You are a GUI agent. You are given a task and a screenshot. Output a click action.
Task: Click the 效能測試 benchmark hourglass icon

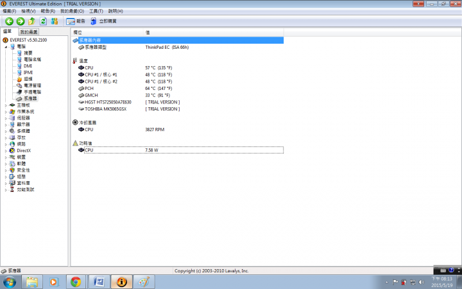point(12,189)
